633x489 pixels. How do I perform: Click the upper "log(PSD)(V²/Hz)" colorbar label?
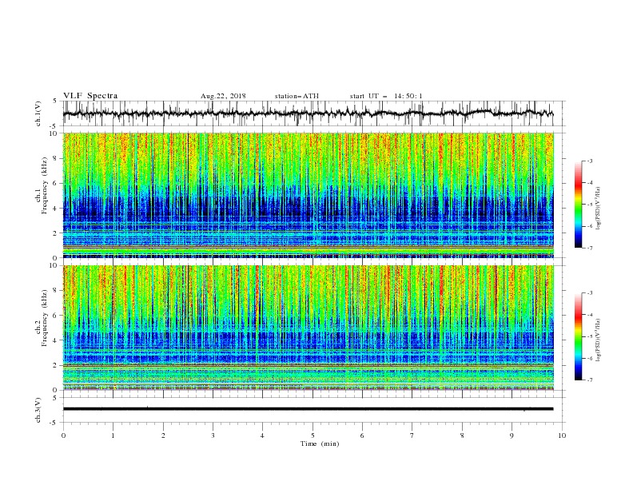point(599,209)
